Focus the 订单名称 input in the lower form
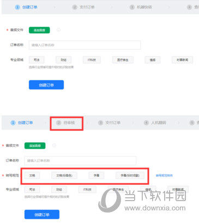 tap(80, 160)
